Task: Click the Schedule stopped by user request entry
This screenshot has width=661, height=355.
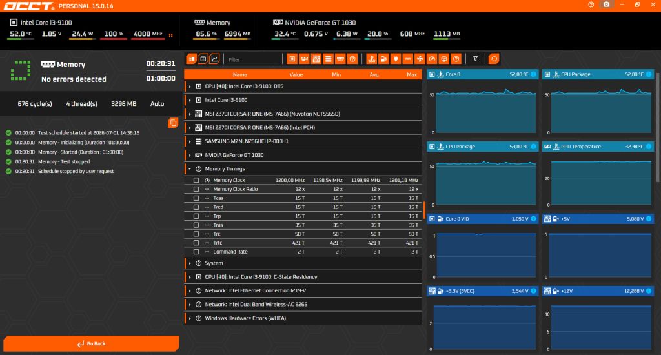Action: pyautogui.click(x=76, y=172)
